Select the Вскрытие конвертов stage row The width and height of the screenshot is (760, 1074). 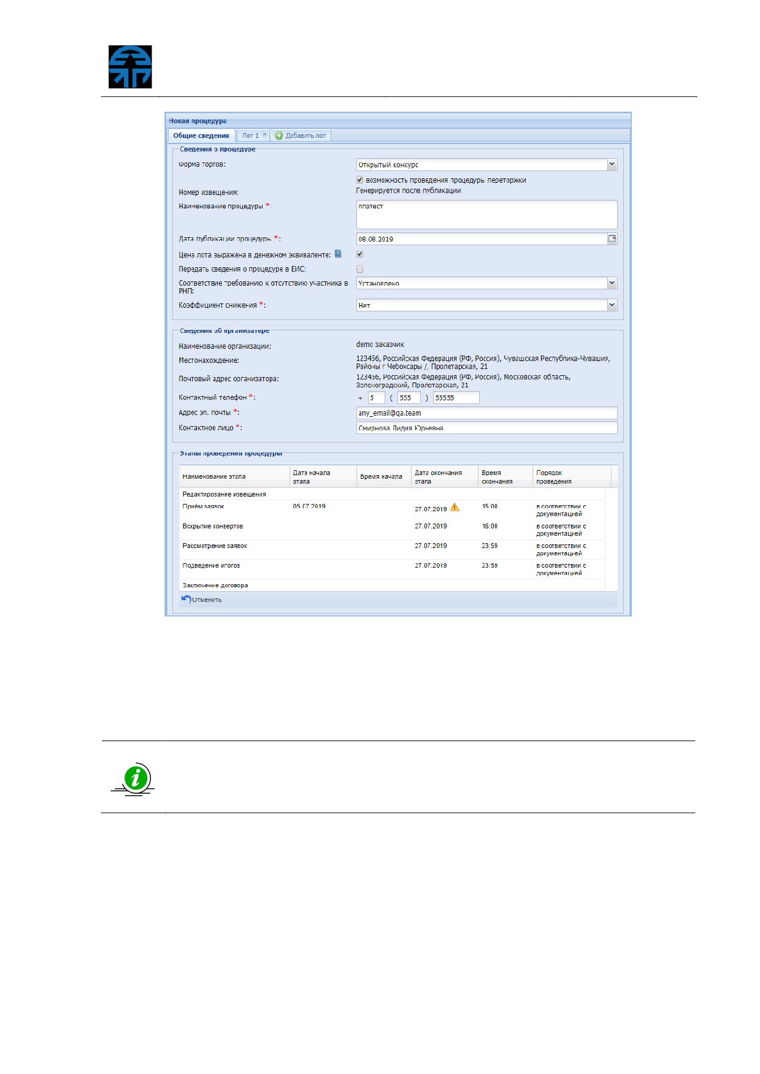click(392, 530)
